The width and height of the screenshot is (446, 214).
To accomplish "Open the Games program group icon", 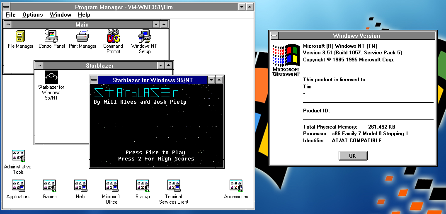I will (x=49, y=186).
